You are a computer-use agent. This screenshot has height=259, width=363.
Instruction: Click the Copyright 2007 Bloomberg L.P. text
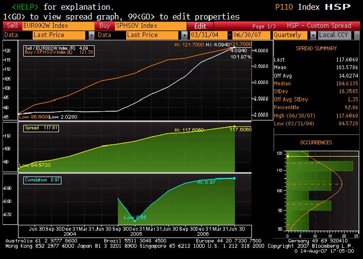310,246
